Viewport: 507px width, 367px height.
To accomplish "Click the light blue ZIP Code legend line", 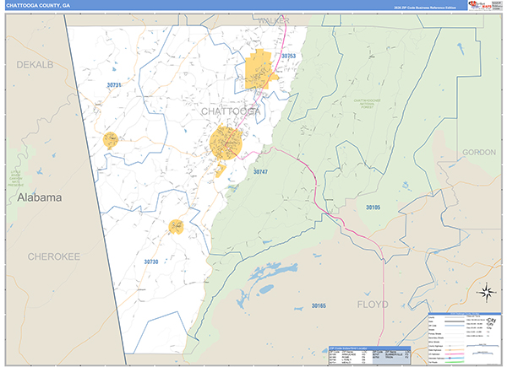I will pos(455,326).
